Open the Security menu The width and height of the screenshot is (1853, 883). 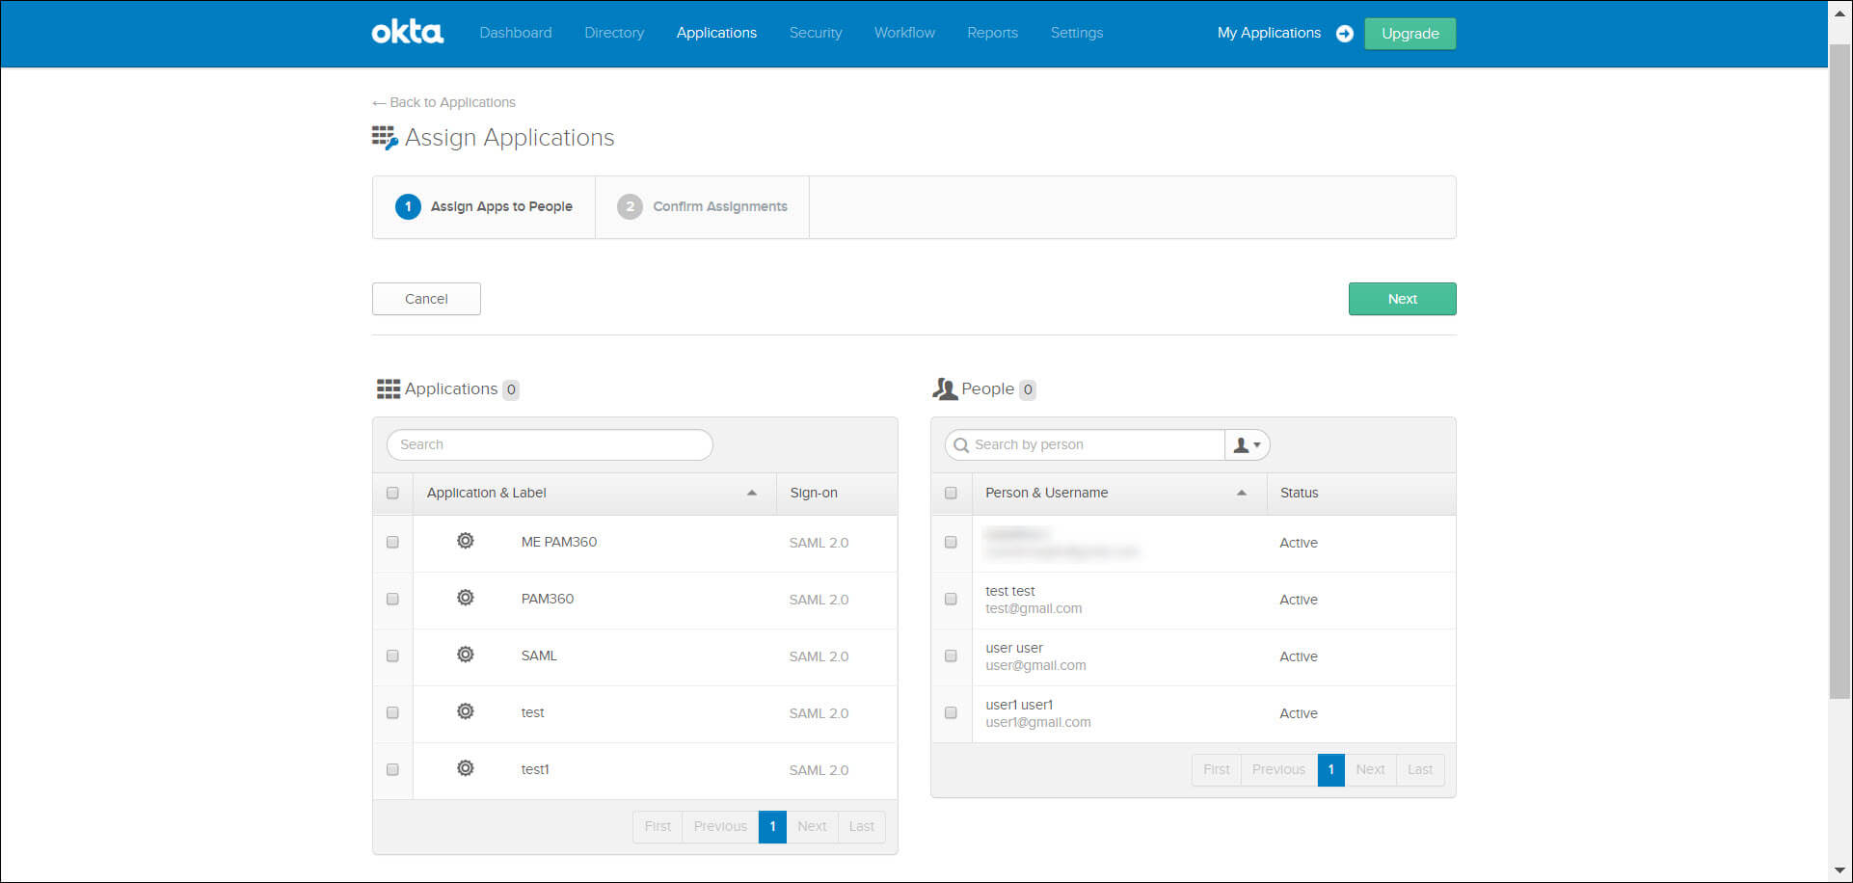pyautogui.click(x=815, y=33)
